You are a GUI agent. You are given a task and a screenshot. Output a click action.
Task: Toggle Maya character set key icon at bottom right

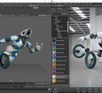click(49, 86)
